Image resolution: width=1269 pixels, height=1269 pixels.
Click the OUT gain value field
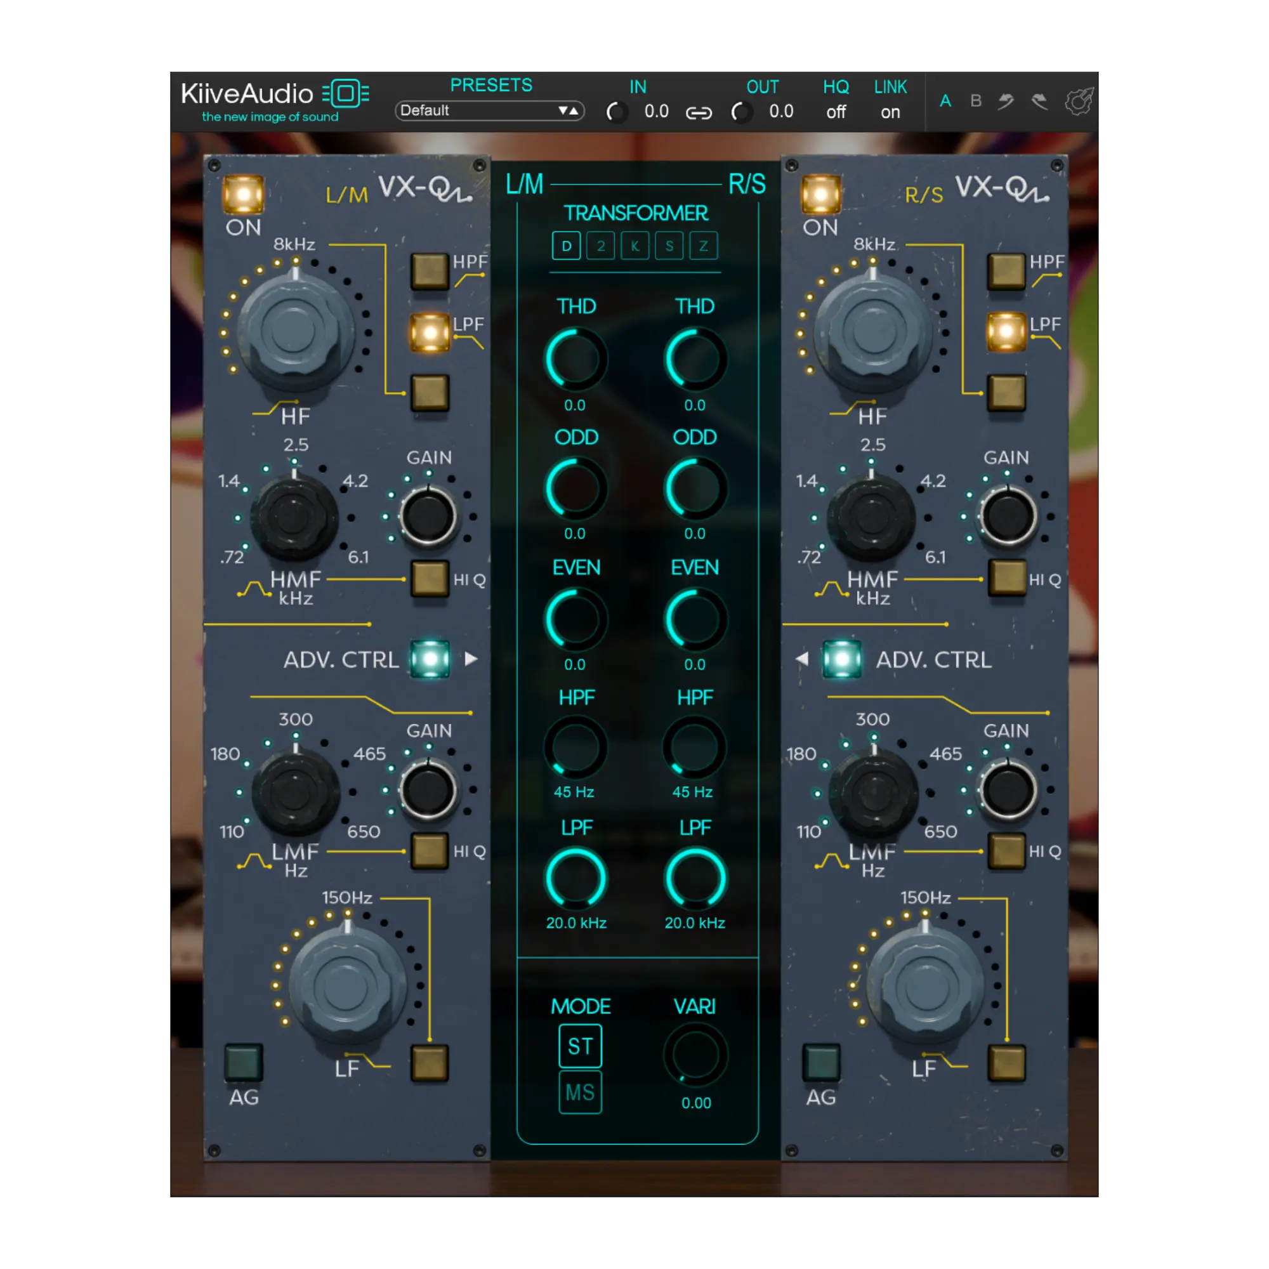[x=782, y=112]
